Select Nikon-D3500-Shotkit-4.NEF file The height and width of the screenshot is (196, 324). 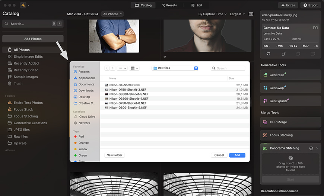coord(175,99)
